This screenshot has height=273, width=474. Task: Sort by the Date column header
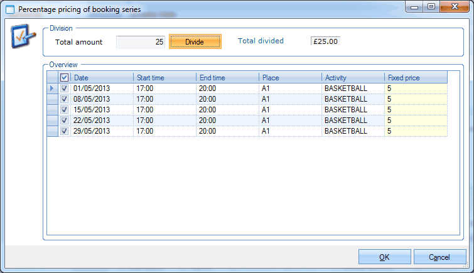tap(102, 78)
